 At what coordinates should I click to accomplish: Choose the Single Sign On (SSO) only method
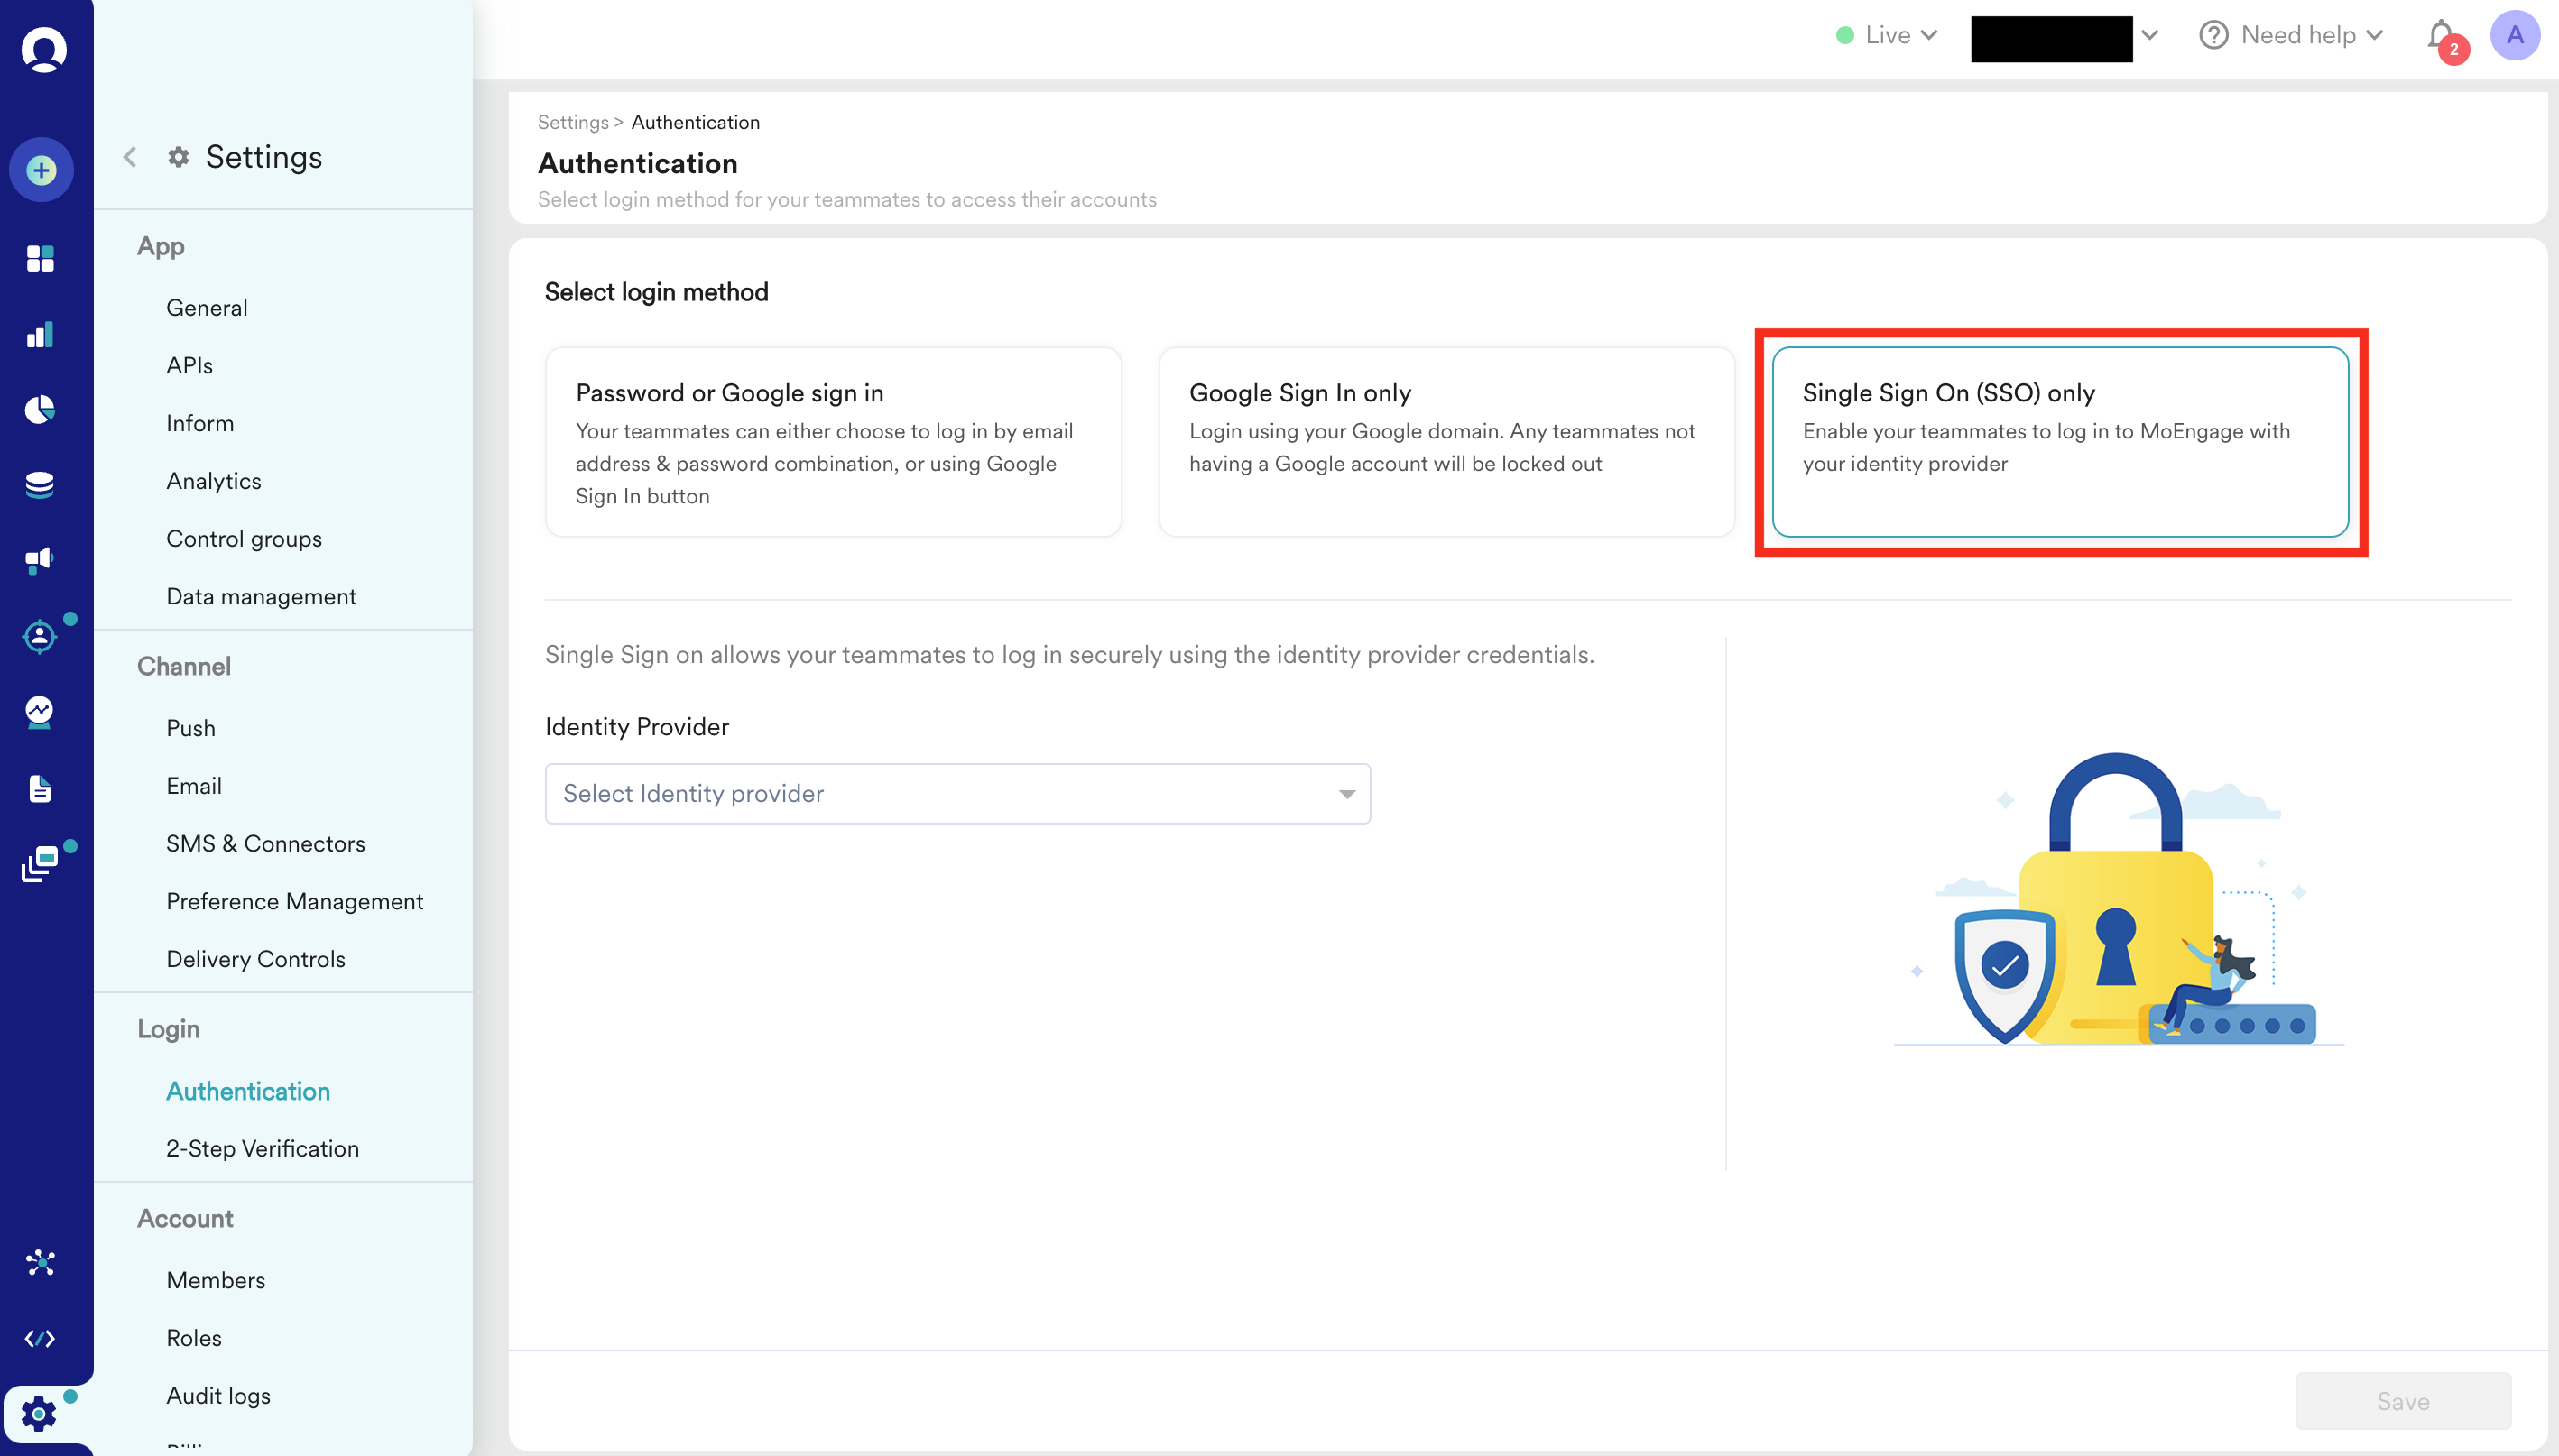[2060, 441]
